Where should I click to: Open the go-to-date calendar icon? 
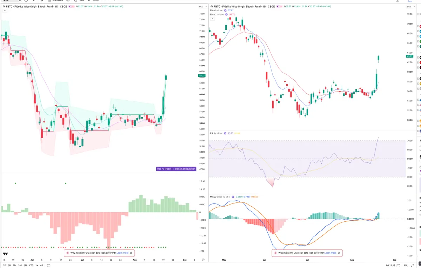pos(49,266)
